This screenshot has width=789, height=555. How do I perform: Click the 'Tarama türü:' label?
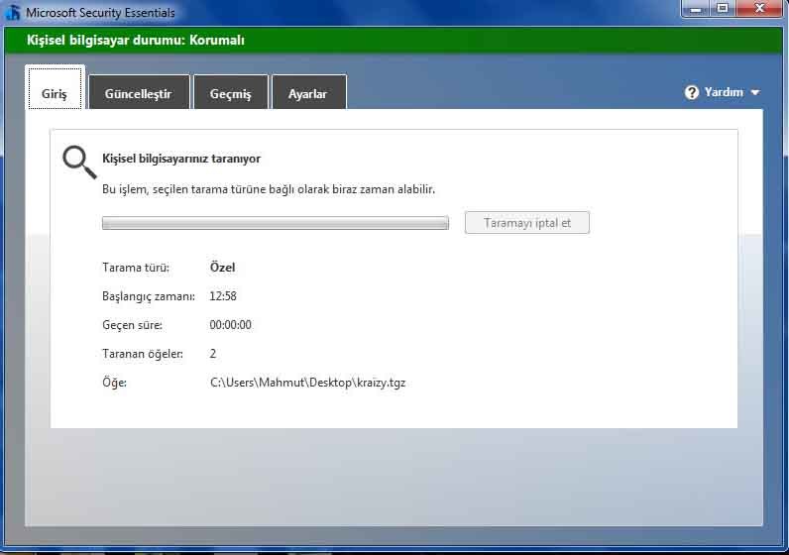click(136, 268)
